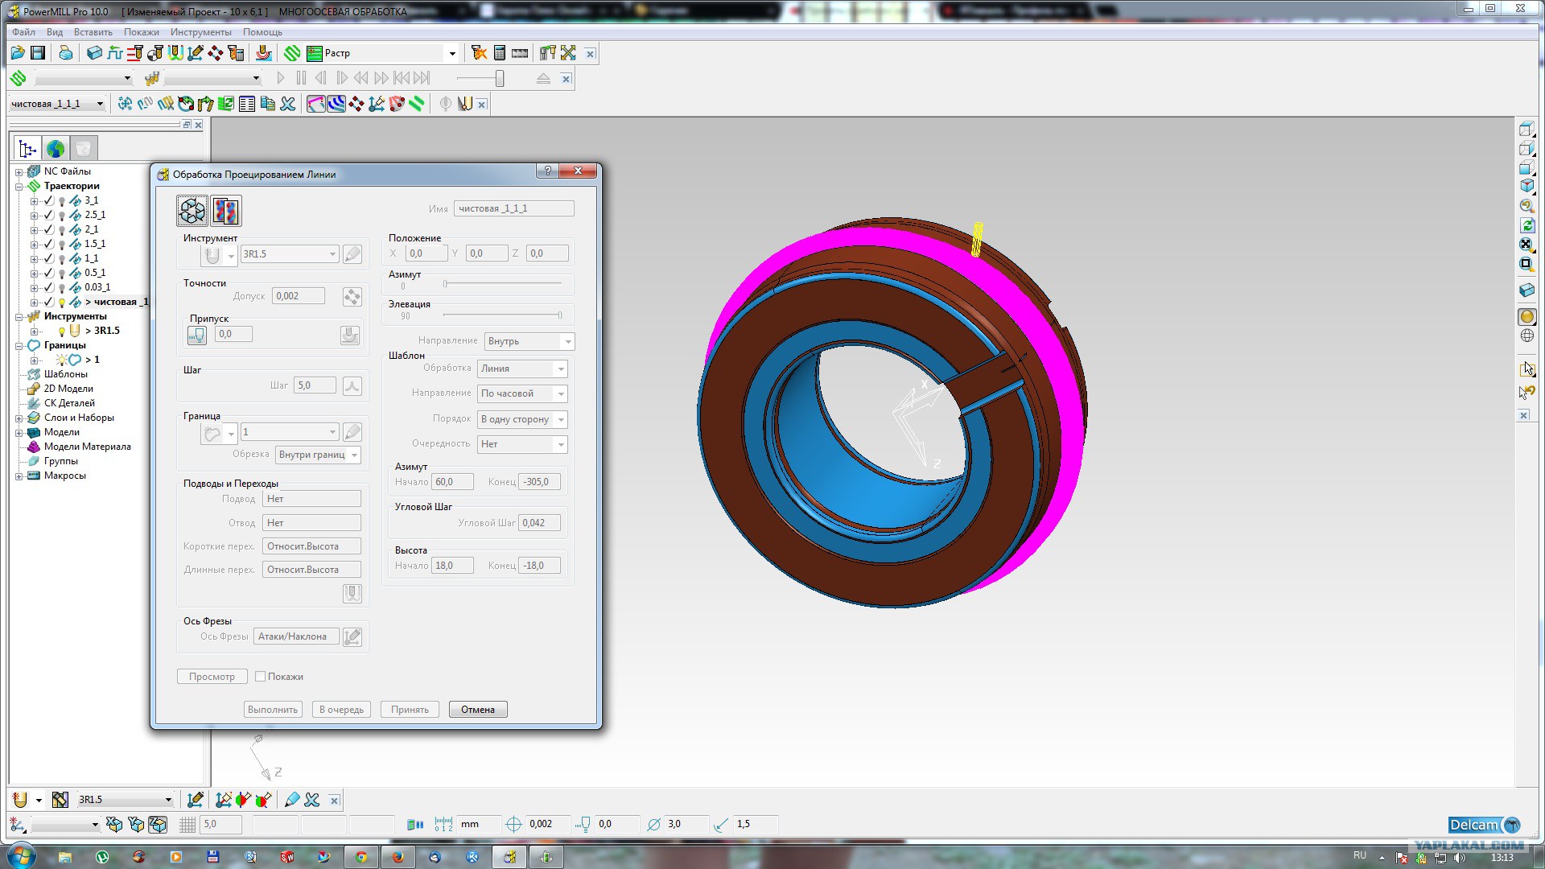This screenshot has height=869, width=1545.
Task: Open the Покажи menu
Action: 142,32
